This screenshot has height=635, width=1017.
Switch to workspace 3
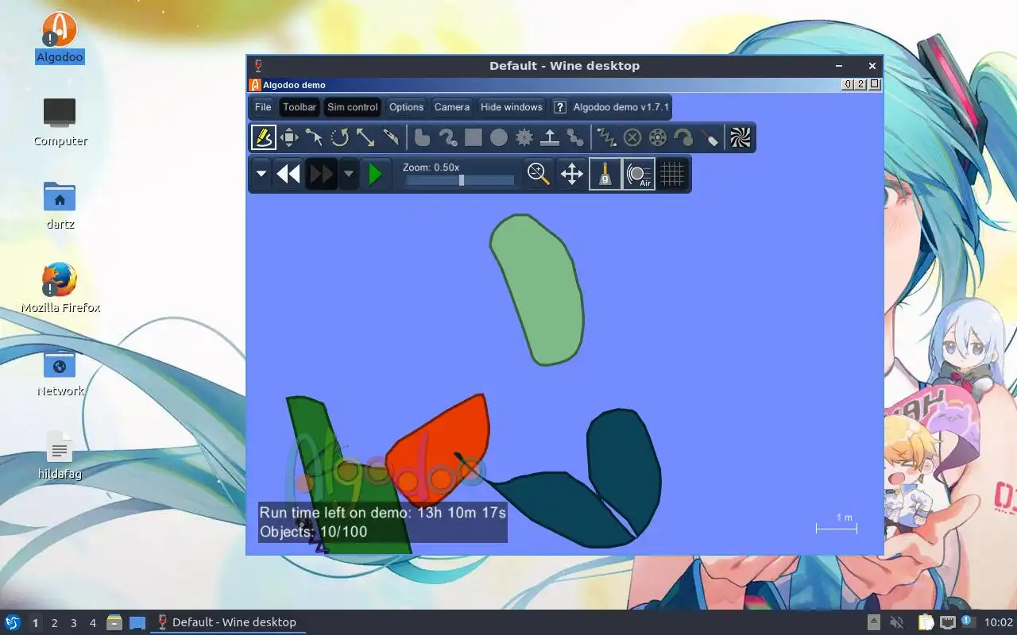pos(73,623)
